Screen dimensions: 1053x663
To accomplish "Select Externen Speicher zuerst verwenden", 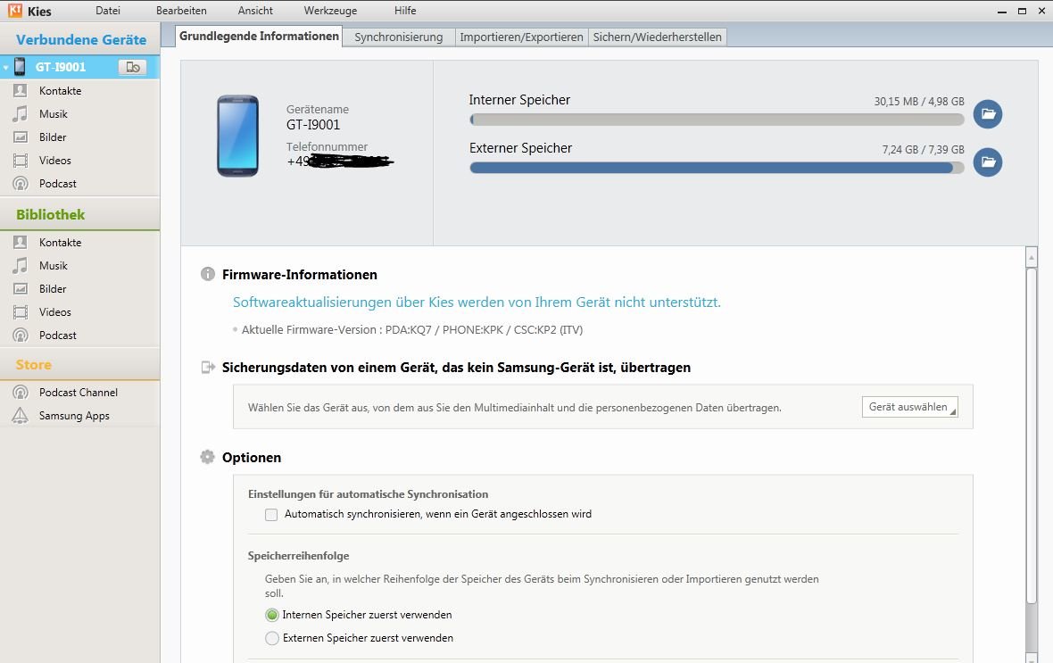I will point(271,638).
